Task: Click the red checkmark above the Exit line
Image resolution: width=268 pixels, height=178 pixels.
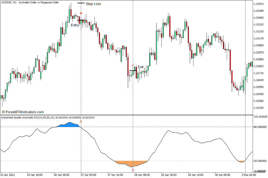Action: pos(133,65)
